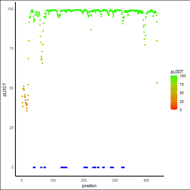
Task: Click the rightmost blue bar near position 327
Action: (x=123, y=167)
